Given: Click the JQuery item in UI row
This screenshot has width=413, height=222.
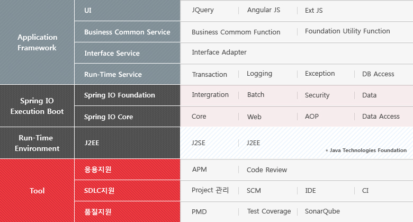Looking at the screenshot, I should pos(203,11).
